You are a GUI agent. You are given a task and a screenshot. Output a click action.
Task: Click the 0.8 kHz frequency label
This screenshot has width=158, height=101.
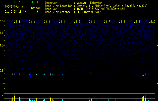pos(2,71)
